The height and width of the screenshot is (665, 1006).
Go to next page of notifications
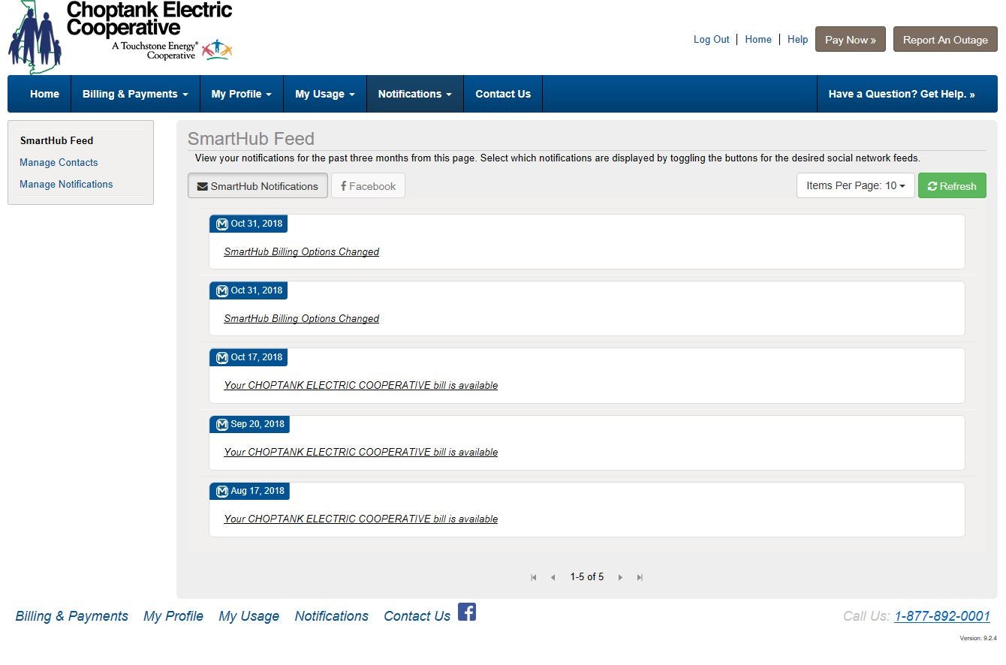point(620,577)
